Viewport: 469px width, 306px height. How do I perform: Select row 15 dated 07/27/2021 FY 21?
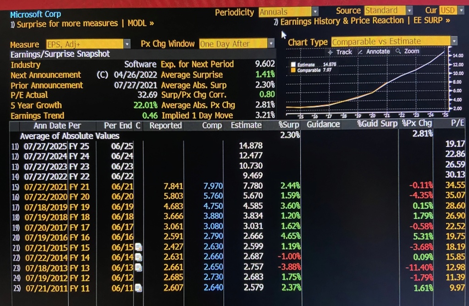pos(238,186)
